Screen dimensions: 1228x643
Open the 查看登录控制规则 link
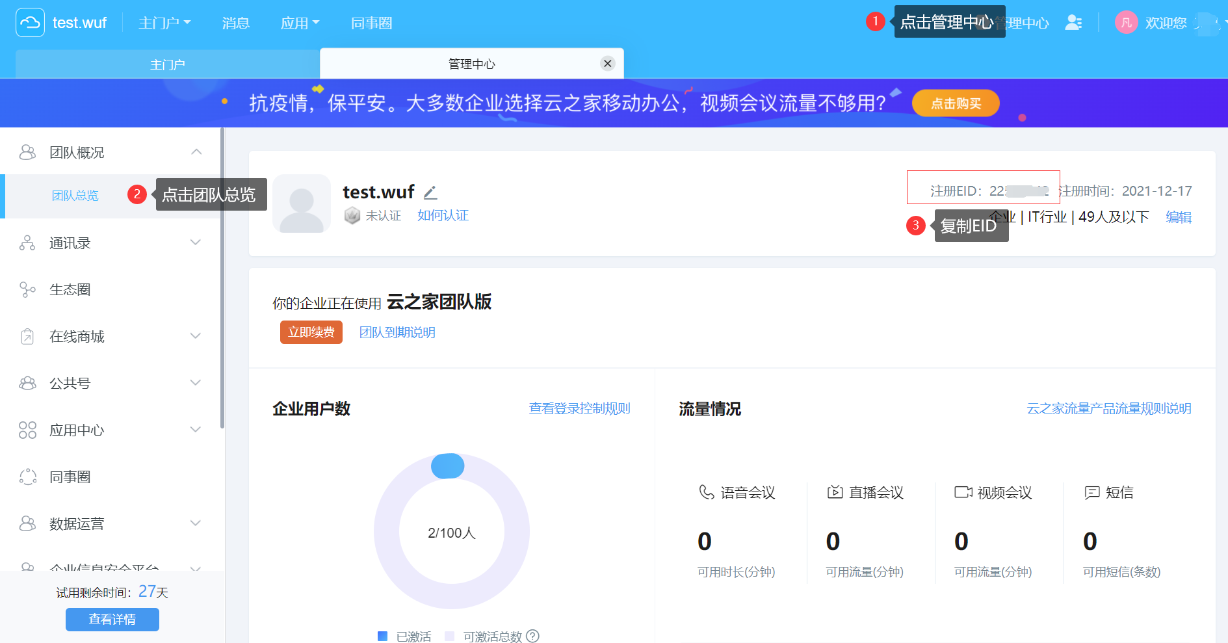pyautogui.click(x=580, y=408)
